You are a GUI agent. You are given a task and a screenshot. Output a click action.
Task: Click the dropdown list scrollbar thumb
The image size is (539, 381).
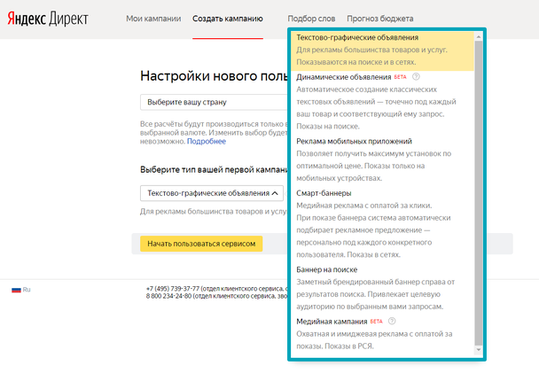[x=479, y=193]
